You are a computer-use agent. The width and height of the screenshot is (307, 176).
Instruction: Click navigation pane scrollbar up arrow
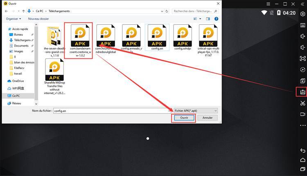pyautogui.click(x=36, y=25)
